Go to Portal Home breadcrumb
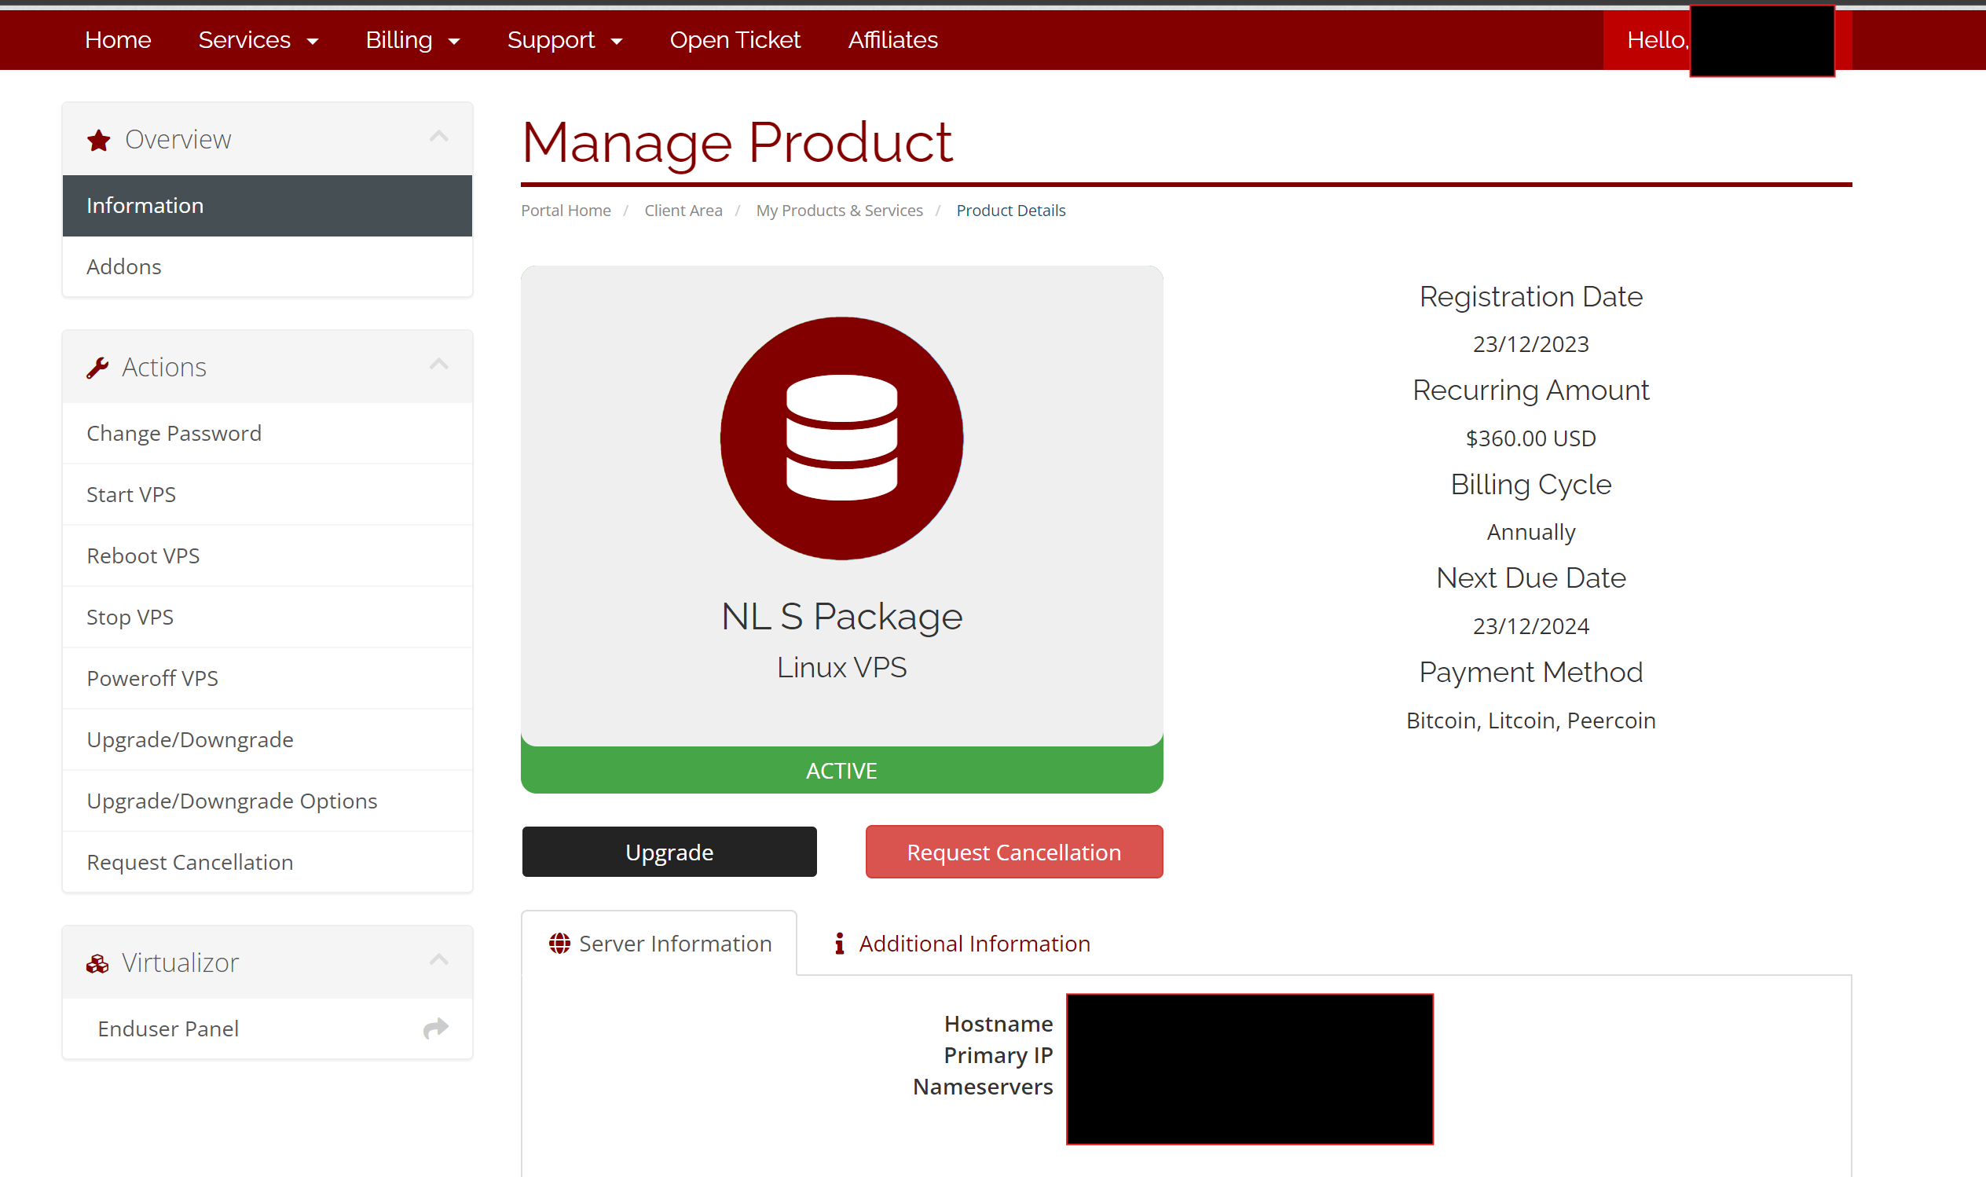1986x1177 pixels. tap(566, 211)
